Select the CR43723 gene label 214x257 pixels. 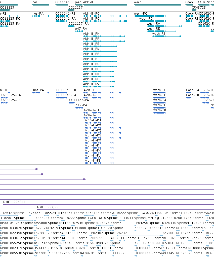click(x=199, y=7)
